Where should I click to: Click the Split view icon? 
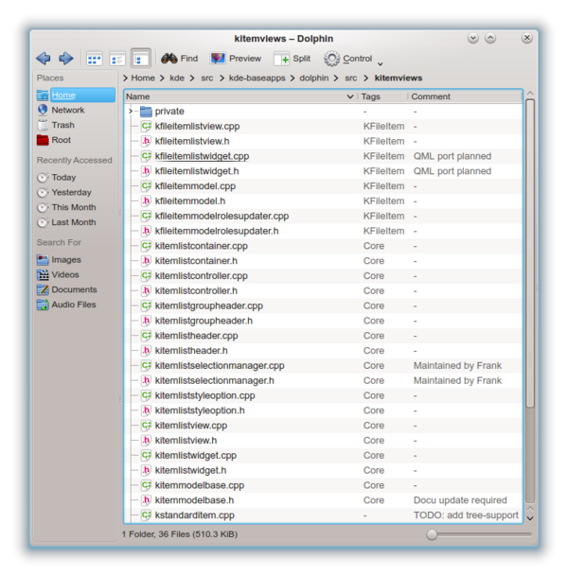click(293, 59)
